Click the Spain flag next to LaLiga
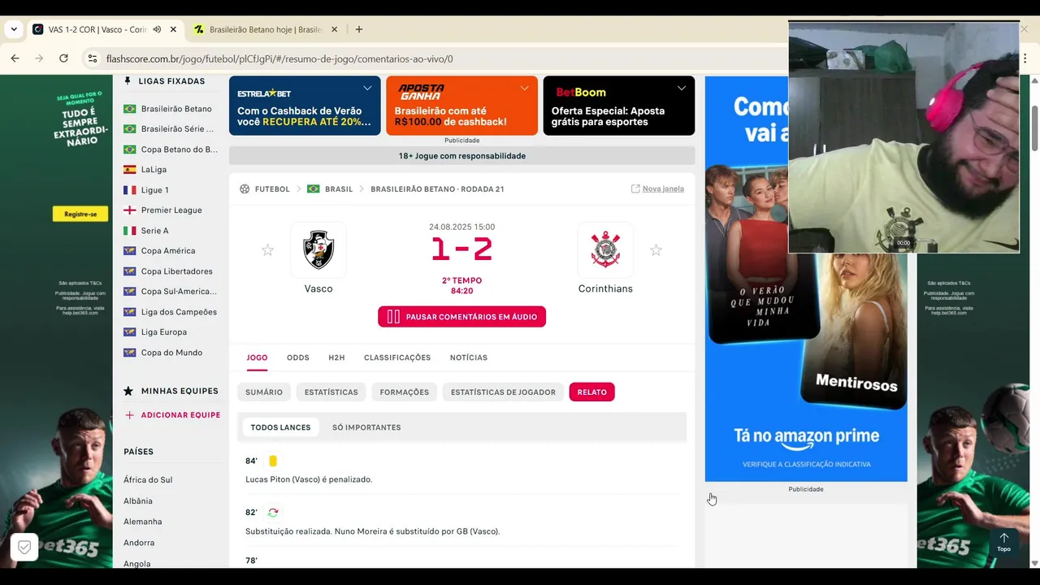Image resolution: width=1040 pixels, height=585 pixels. 129,170
